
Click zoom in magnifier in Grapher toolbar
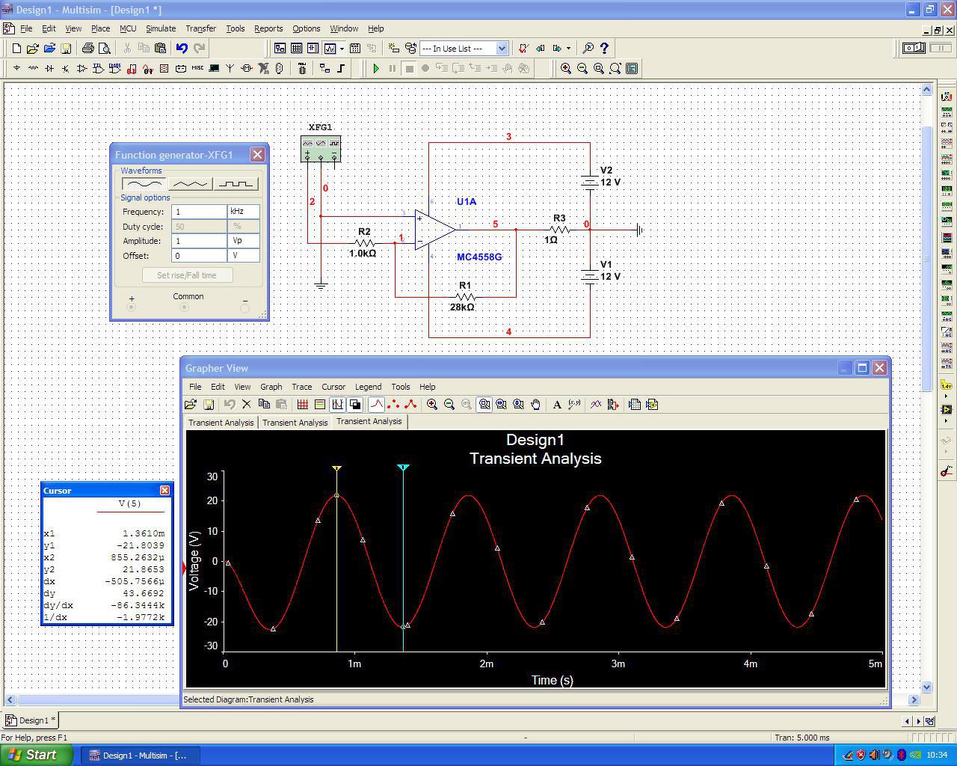click(432, 405)
